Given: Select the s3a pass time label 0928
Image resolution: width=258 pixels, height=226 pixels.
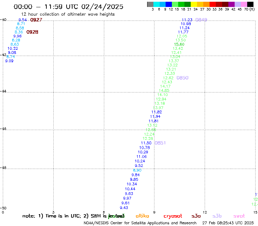Looking at the screenshot, I should pos(32,32).
